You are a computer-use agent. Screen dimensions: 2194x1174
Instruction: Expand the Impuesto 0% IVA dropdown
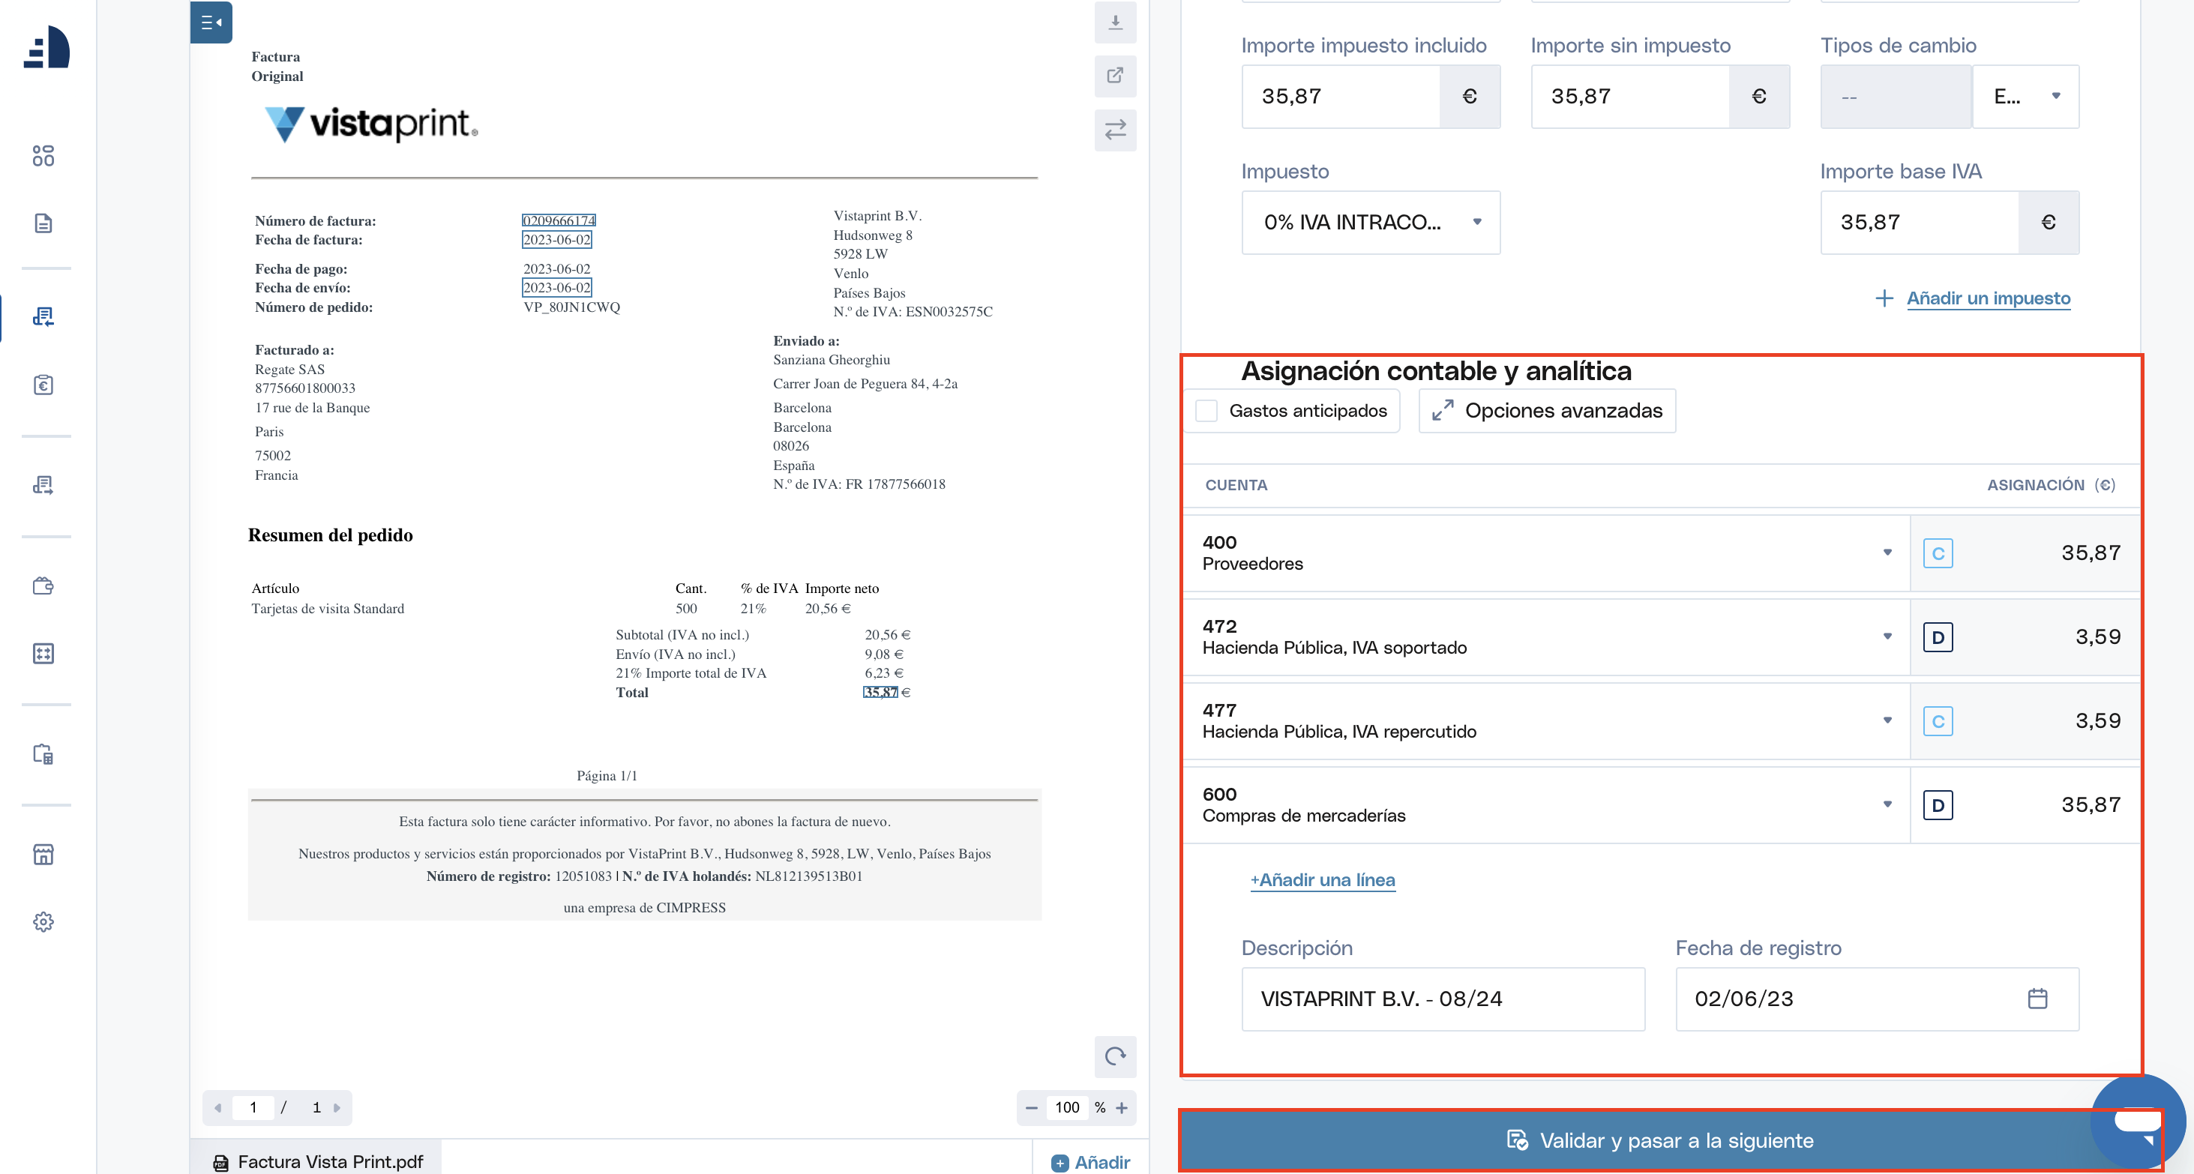click(x=1371, y=222)
